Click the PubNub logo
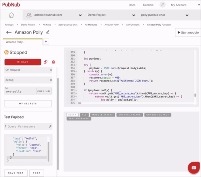The image size is (201, 177). (11, 5)
